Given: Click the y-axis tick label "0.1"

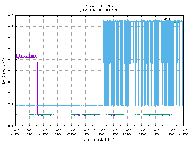Looking at the screenshot, I should (11, 104).
